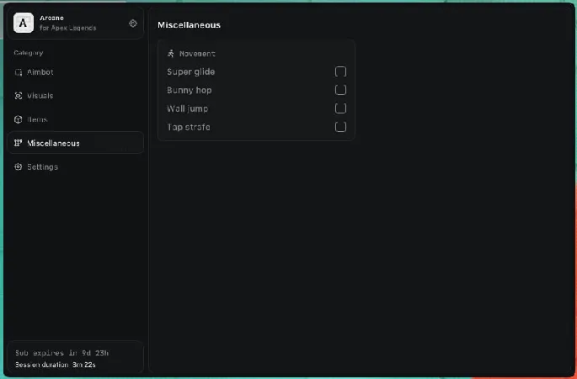The image size is (577, 379).
Task: Click the Aimbot sidebar icon
Action: pyautogui.click(x=19, y=72)
